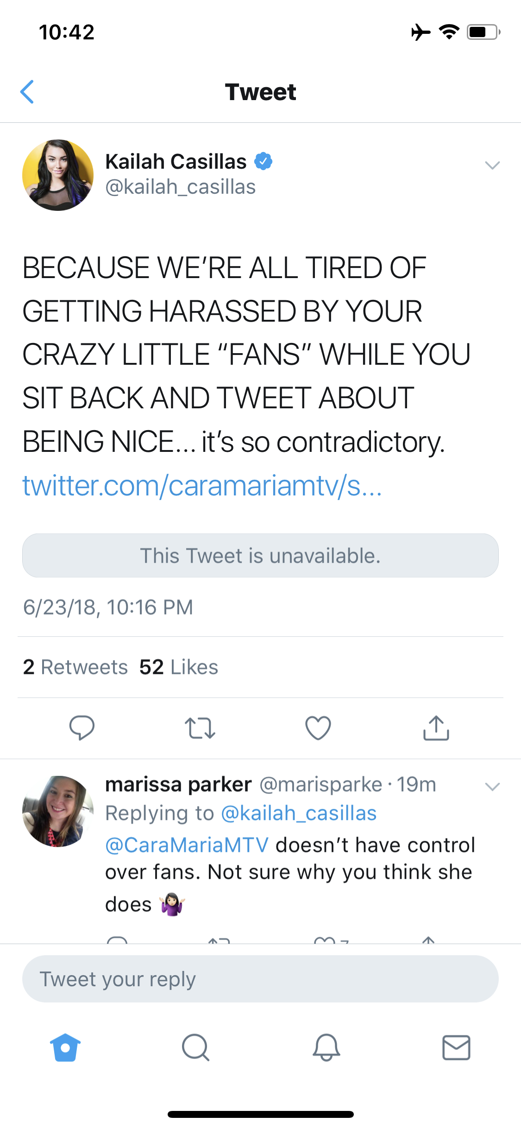This screenshot has width=521, height=1129.
Task: Reply to Kailah's tweet via comment icon
Action: 82,728
